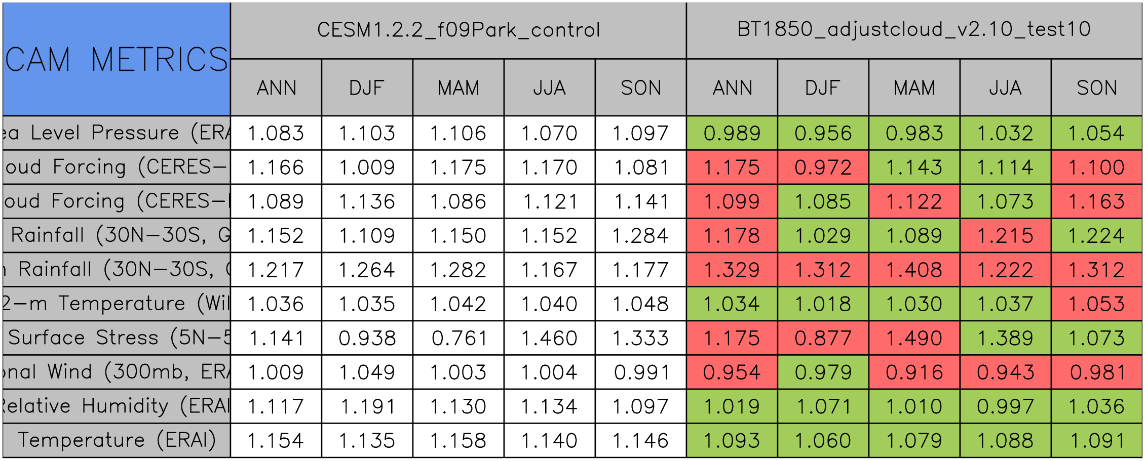Click JJA header under CESM1.2.2_f09Park_control
Image resolution: width=1145 pixels, height=461 pixels.
pyautogui.click(x=550, y=88)
